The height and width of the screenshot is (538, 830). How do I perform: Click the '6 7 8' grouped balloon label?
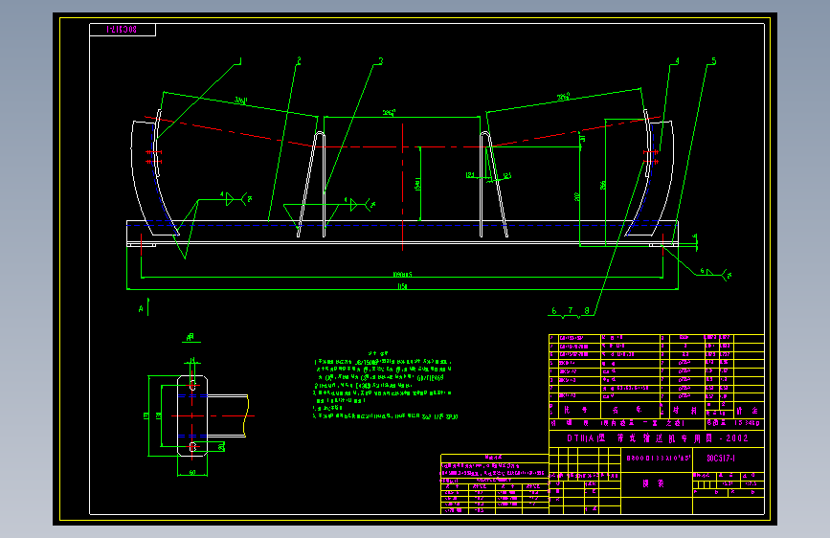coord(571,311)
